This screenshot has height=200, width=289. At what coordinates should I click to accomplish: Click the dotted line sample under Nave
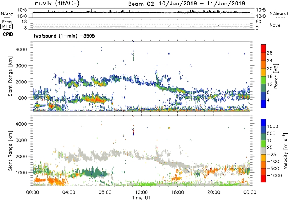[x=275, y=29]
